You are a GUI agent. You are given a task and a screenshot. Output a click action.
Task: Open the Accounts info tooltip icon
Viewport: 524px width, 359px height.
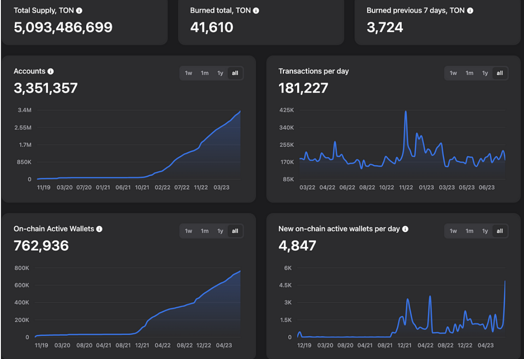click(x=51, y=72)
